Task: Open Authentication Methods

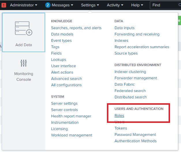Action: (135, 141)
